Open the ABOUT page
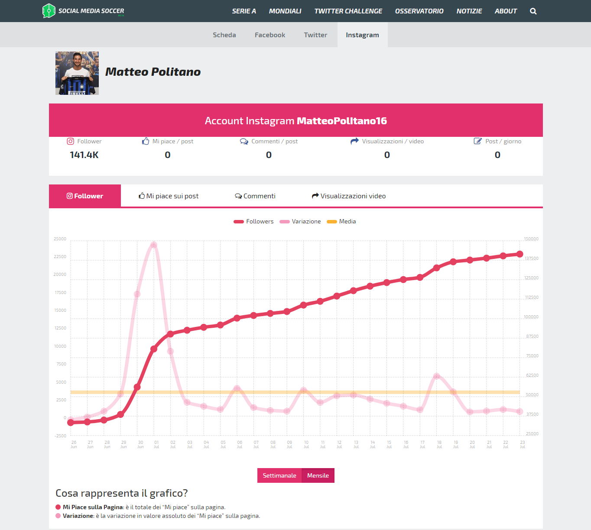This screenshot has width=591, height=530. click(x=506, y=11)
